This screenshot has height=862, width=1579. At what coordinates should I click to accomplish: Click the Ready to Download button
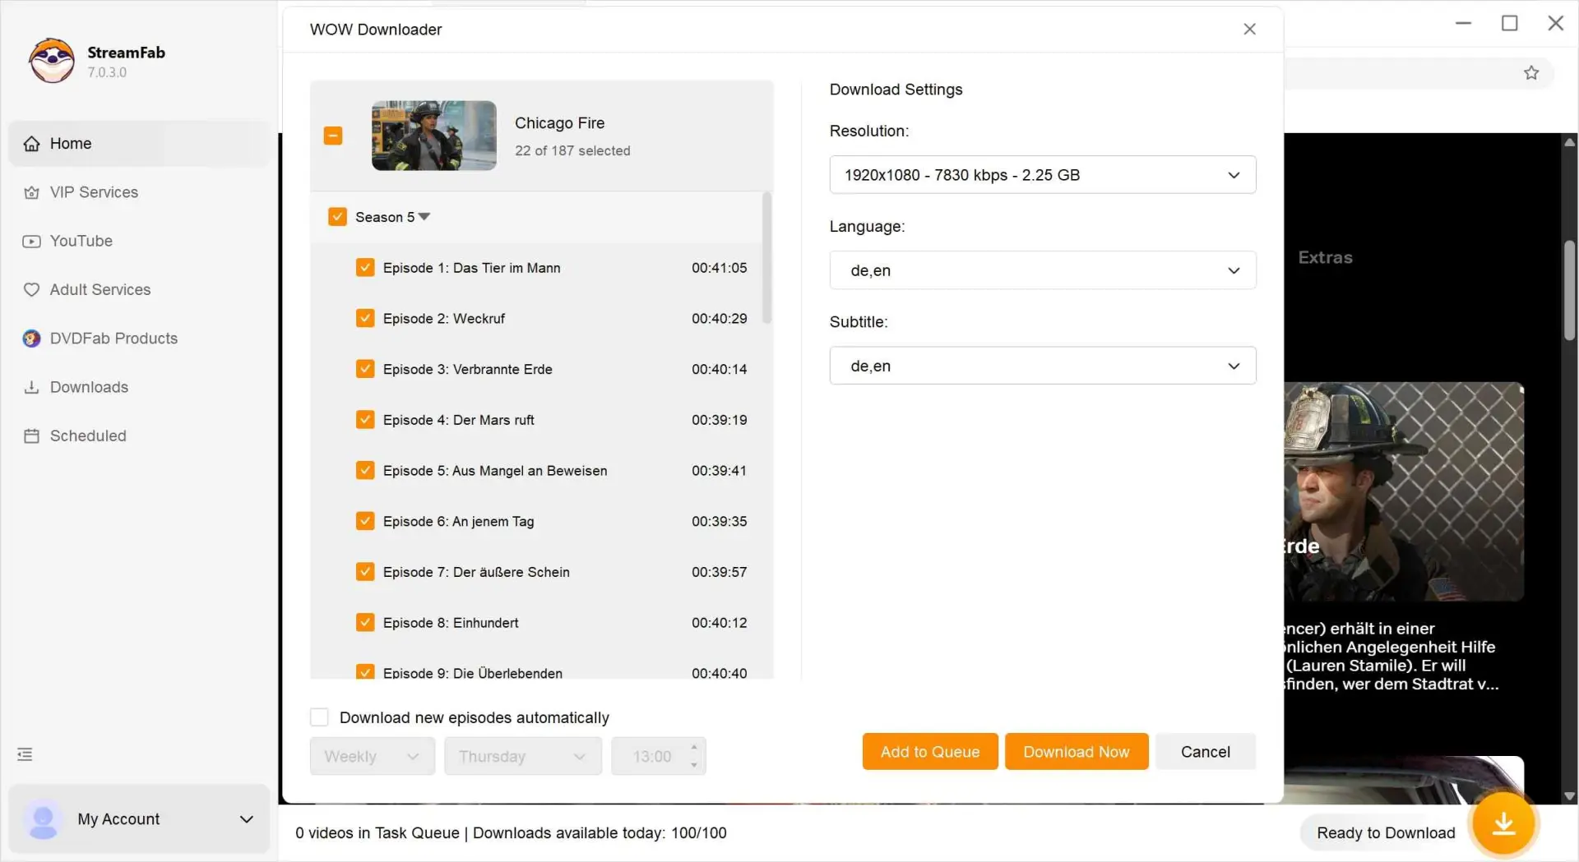point(1386,833)
